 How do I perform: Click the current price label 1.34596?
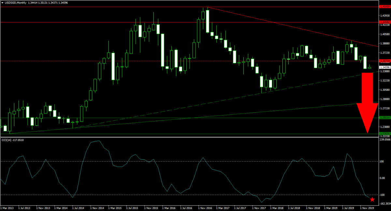point(384,67)
